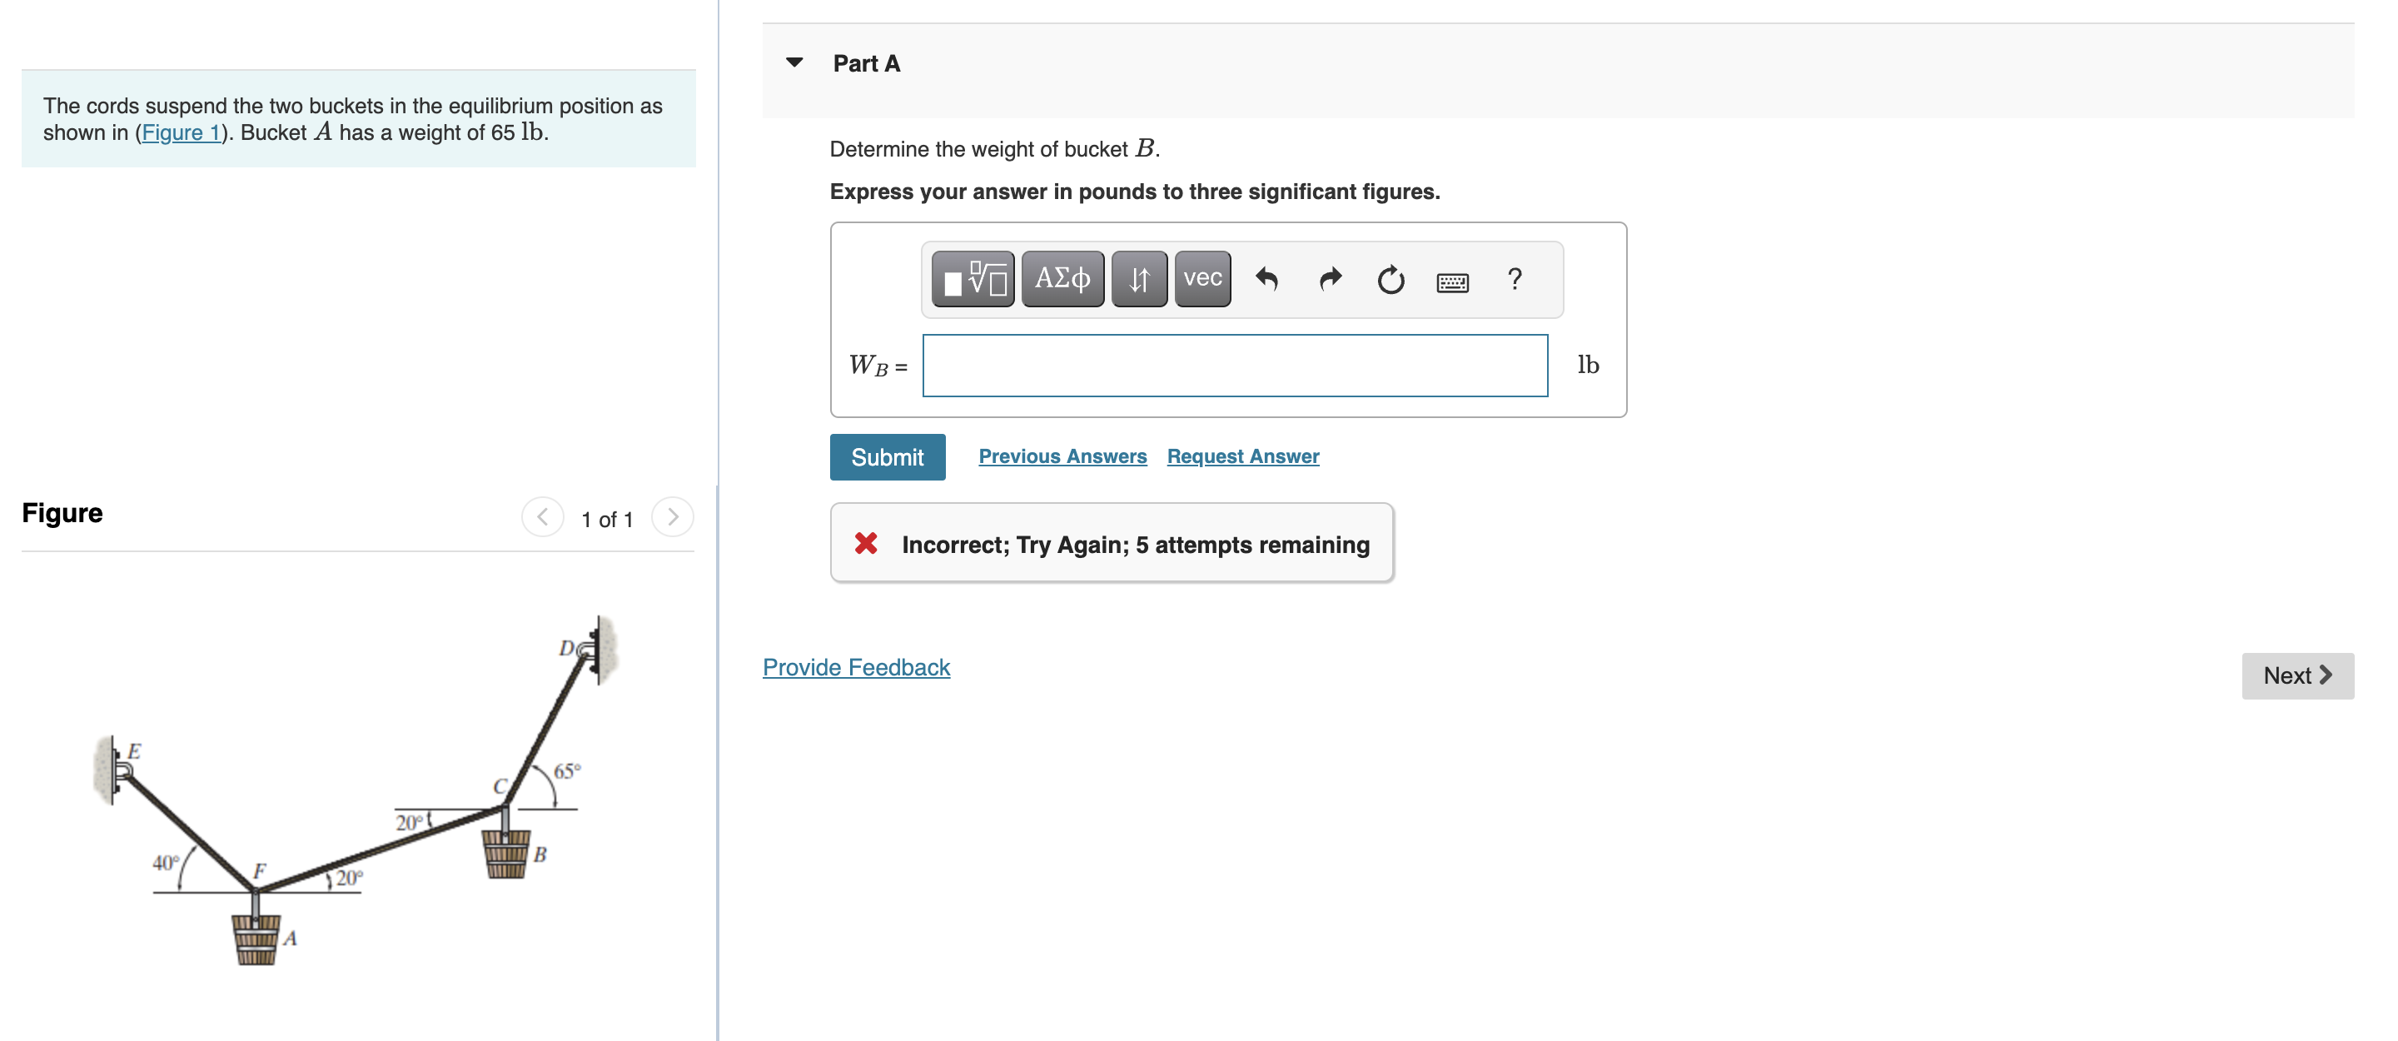
Task: Select the vec vector notation tool
Action: tap(1201, 278)
